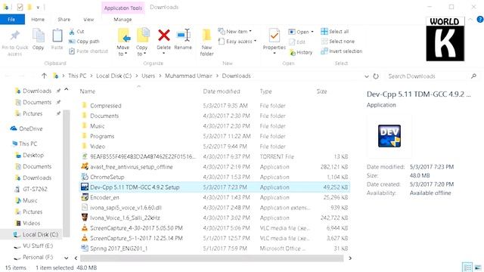The image size is (484, 272).
Task: Click the Refresh address bar icon
Action: click(376, 76)
